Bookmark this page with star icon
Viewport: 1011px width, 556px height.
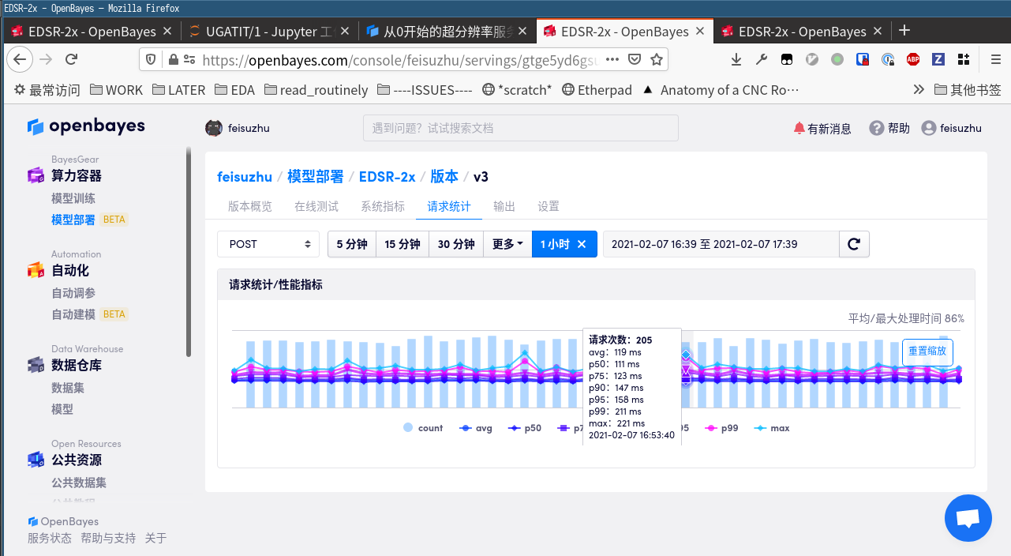(657, 59)
